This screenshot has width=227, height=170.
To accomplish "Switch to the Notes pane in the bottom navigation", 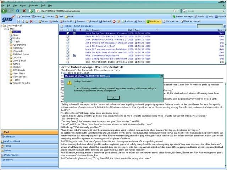I will click(x=29, y=151).
